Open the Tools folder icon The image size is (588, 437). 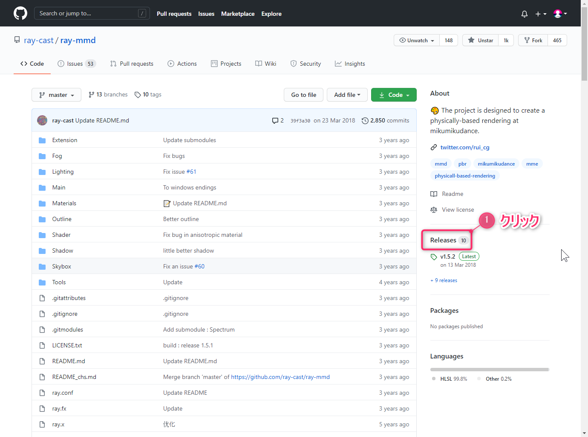click(42, 282)
